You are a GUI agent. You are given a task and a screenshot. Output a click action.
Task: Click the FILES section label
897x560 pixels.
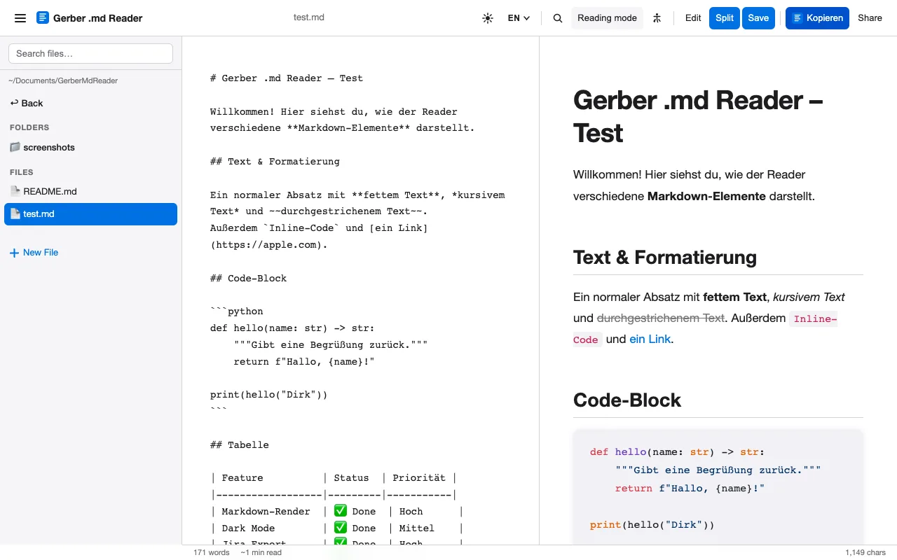(x=22, y=172)
